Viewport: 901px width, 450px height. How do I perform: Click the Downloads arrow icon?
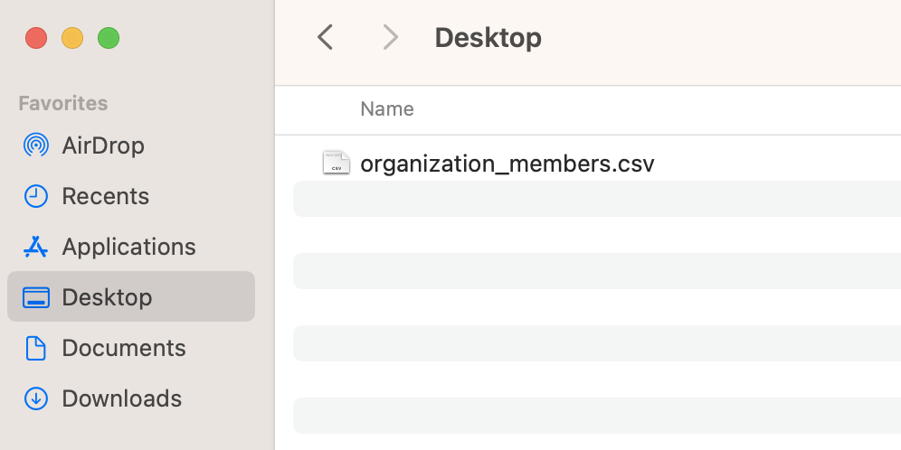pos(36,398)
